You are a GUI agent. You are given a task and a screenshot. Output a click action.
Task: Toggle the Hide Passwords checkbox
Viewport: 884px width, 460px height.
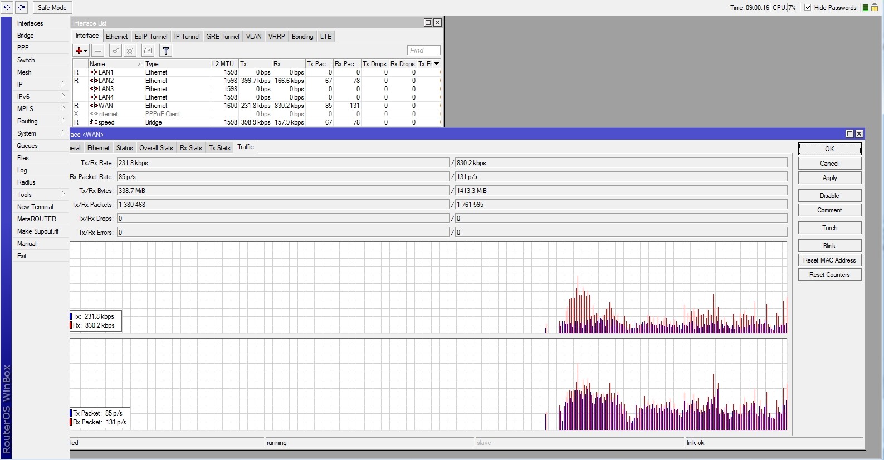(x=808, y=7)
